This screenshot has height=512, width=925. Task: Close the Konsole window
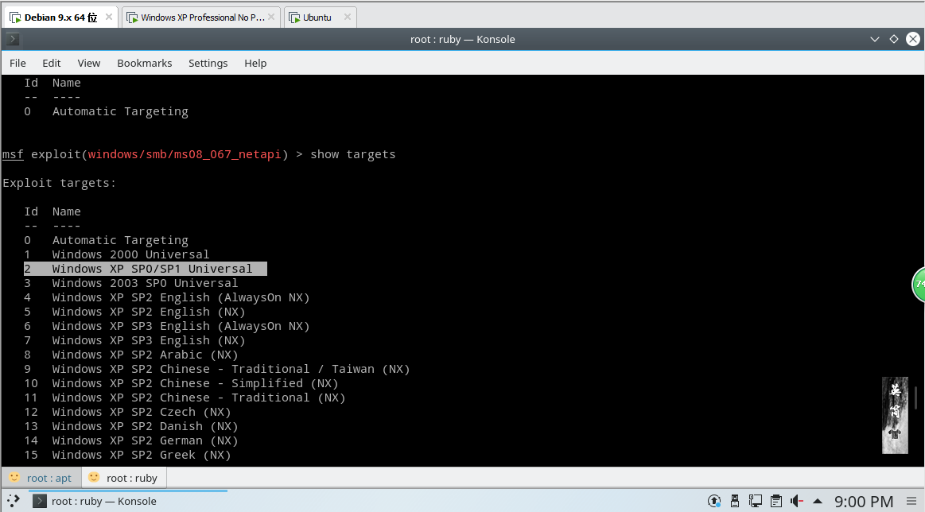[x=912, y=40]
